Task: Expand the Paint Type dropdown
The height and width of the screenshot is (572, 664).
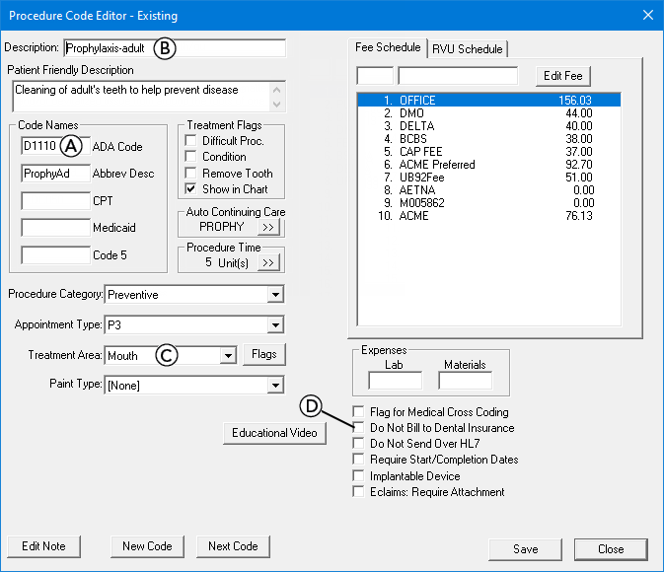Action: tap(274, 386)
